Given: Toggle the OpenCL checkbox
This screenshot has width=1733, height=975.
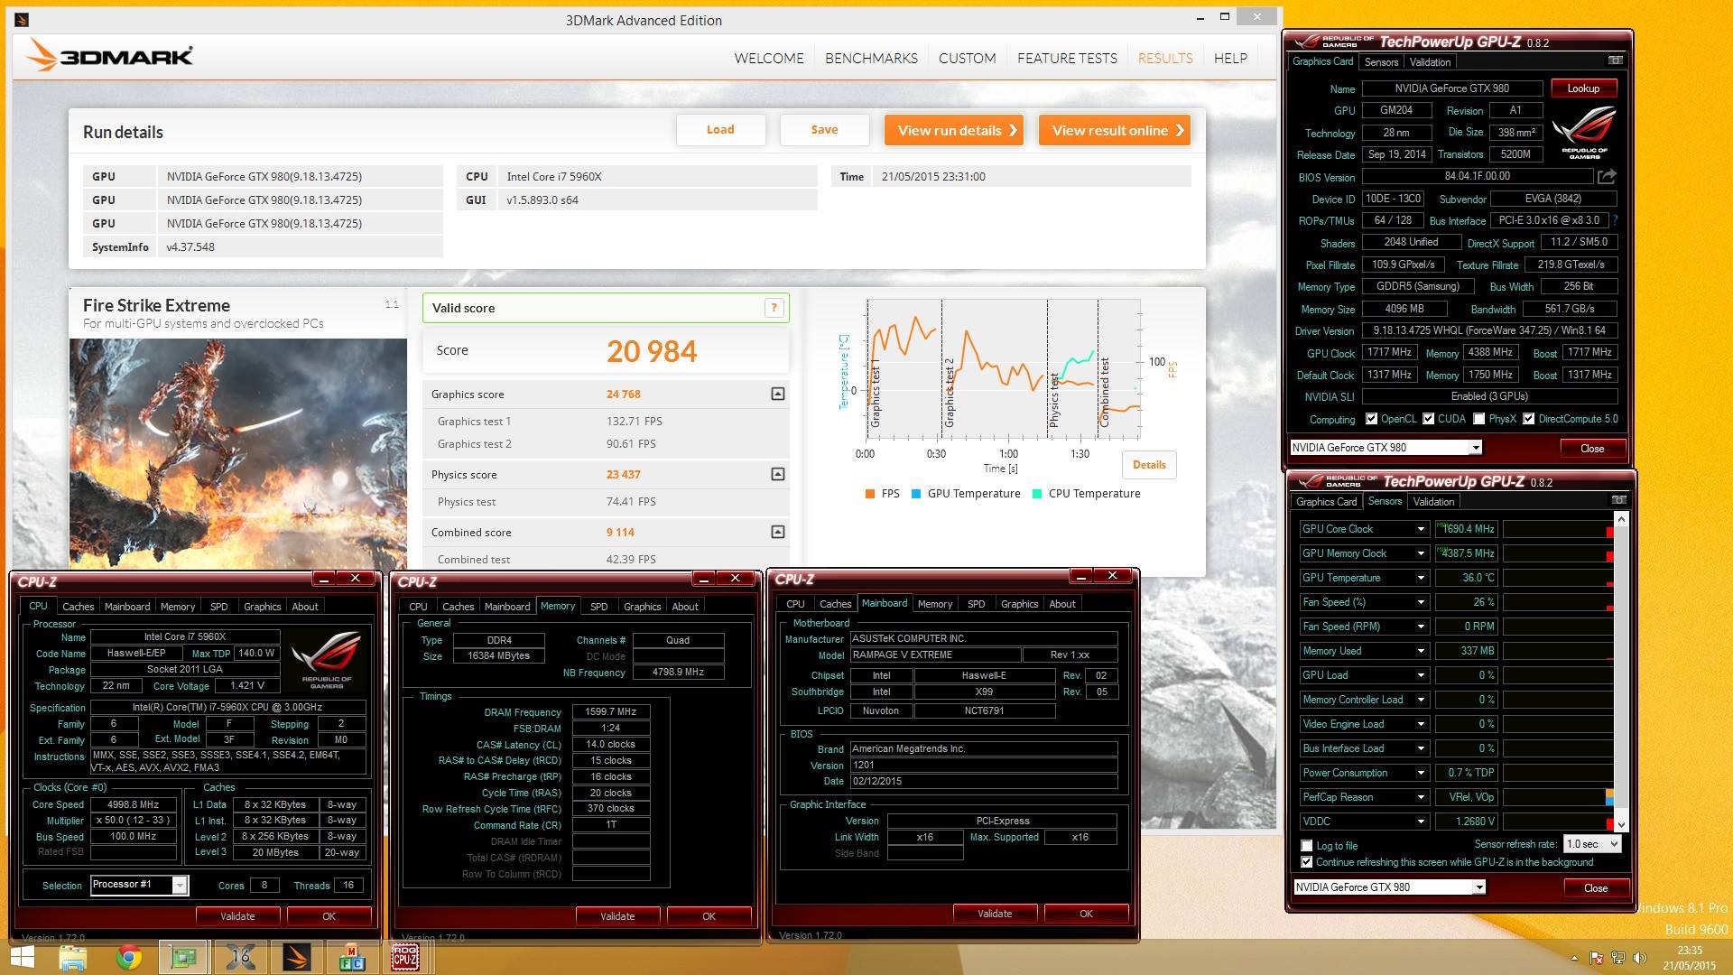Looking at the screenshot, I should [x=1372, y=419].
